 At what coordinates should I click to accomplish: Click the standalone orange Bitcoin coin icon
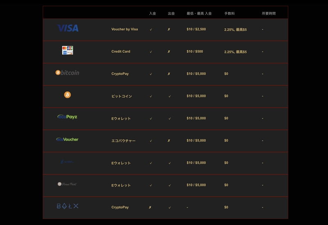68,95
